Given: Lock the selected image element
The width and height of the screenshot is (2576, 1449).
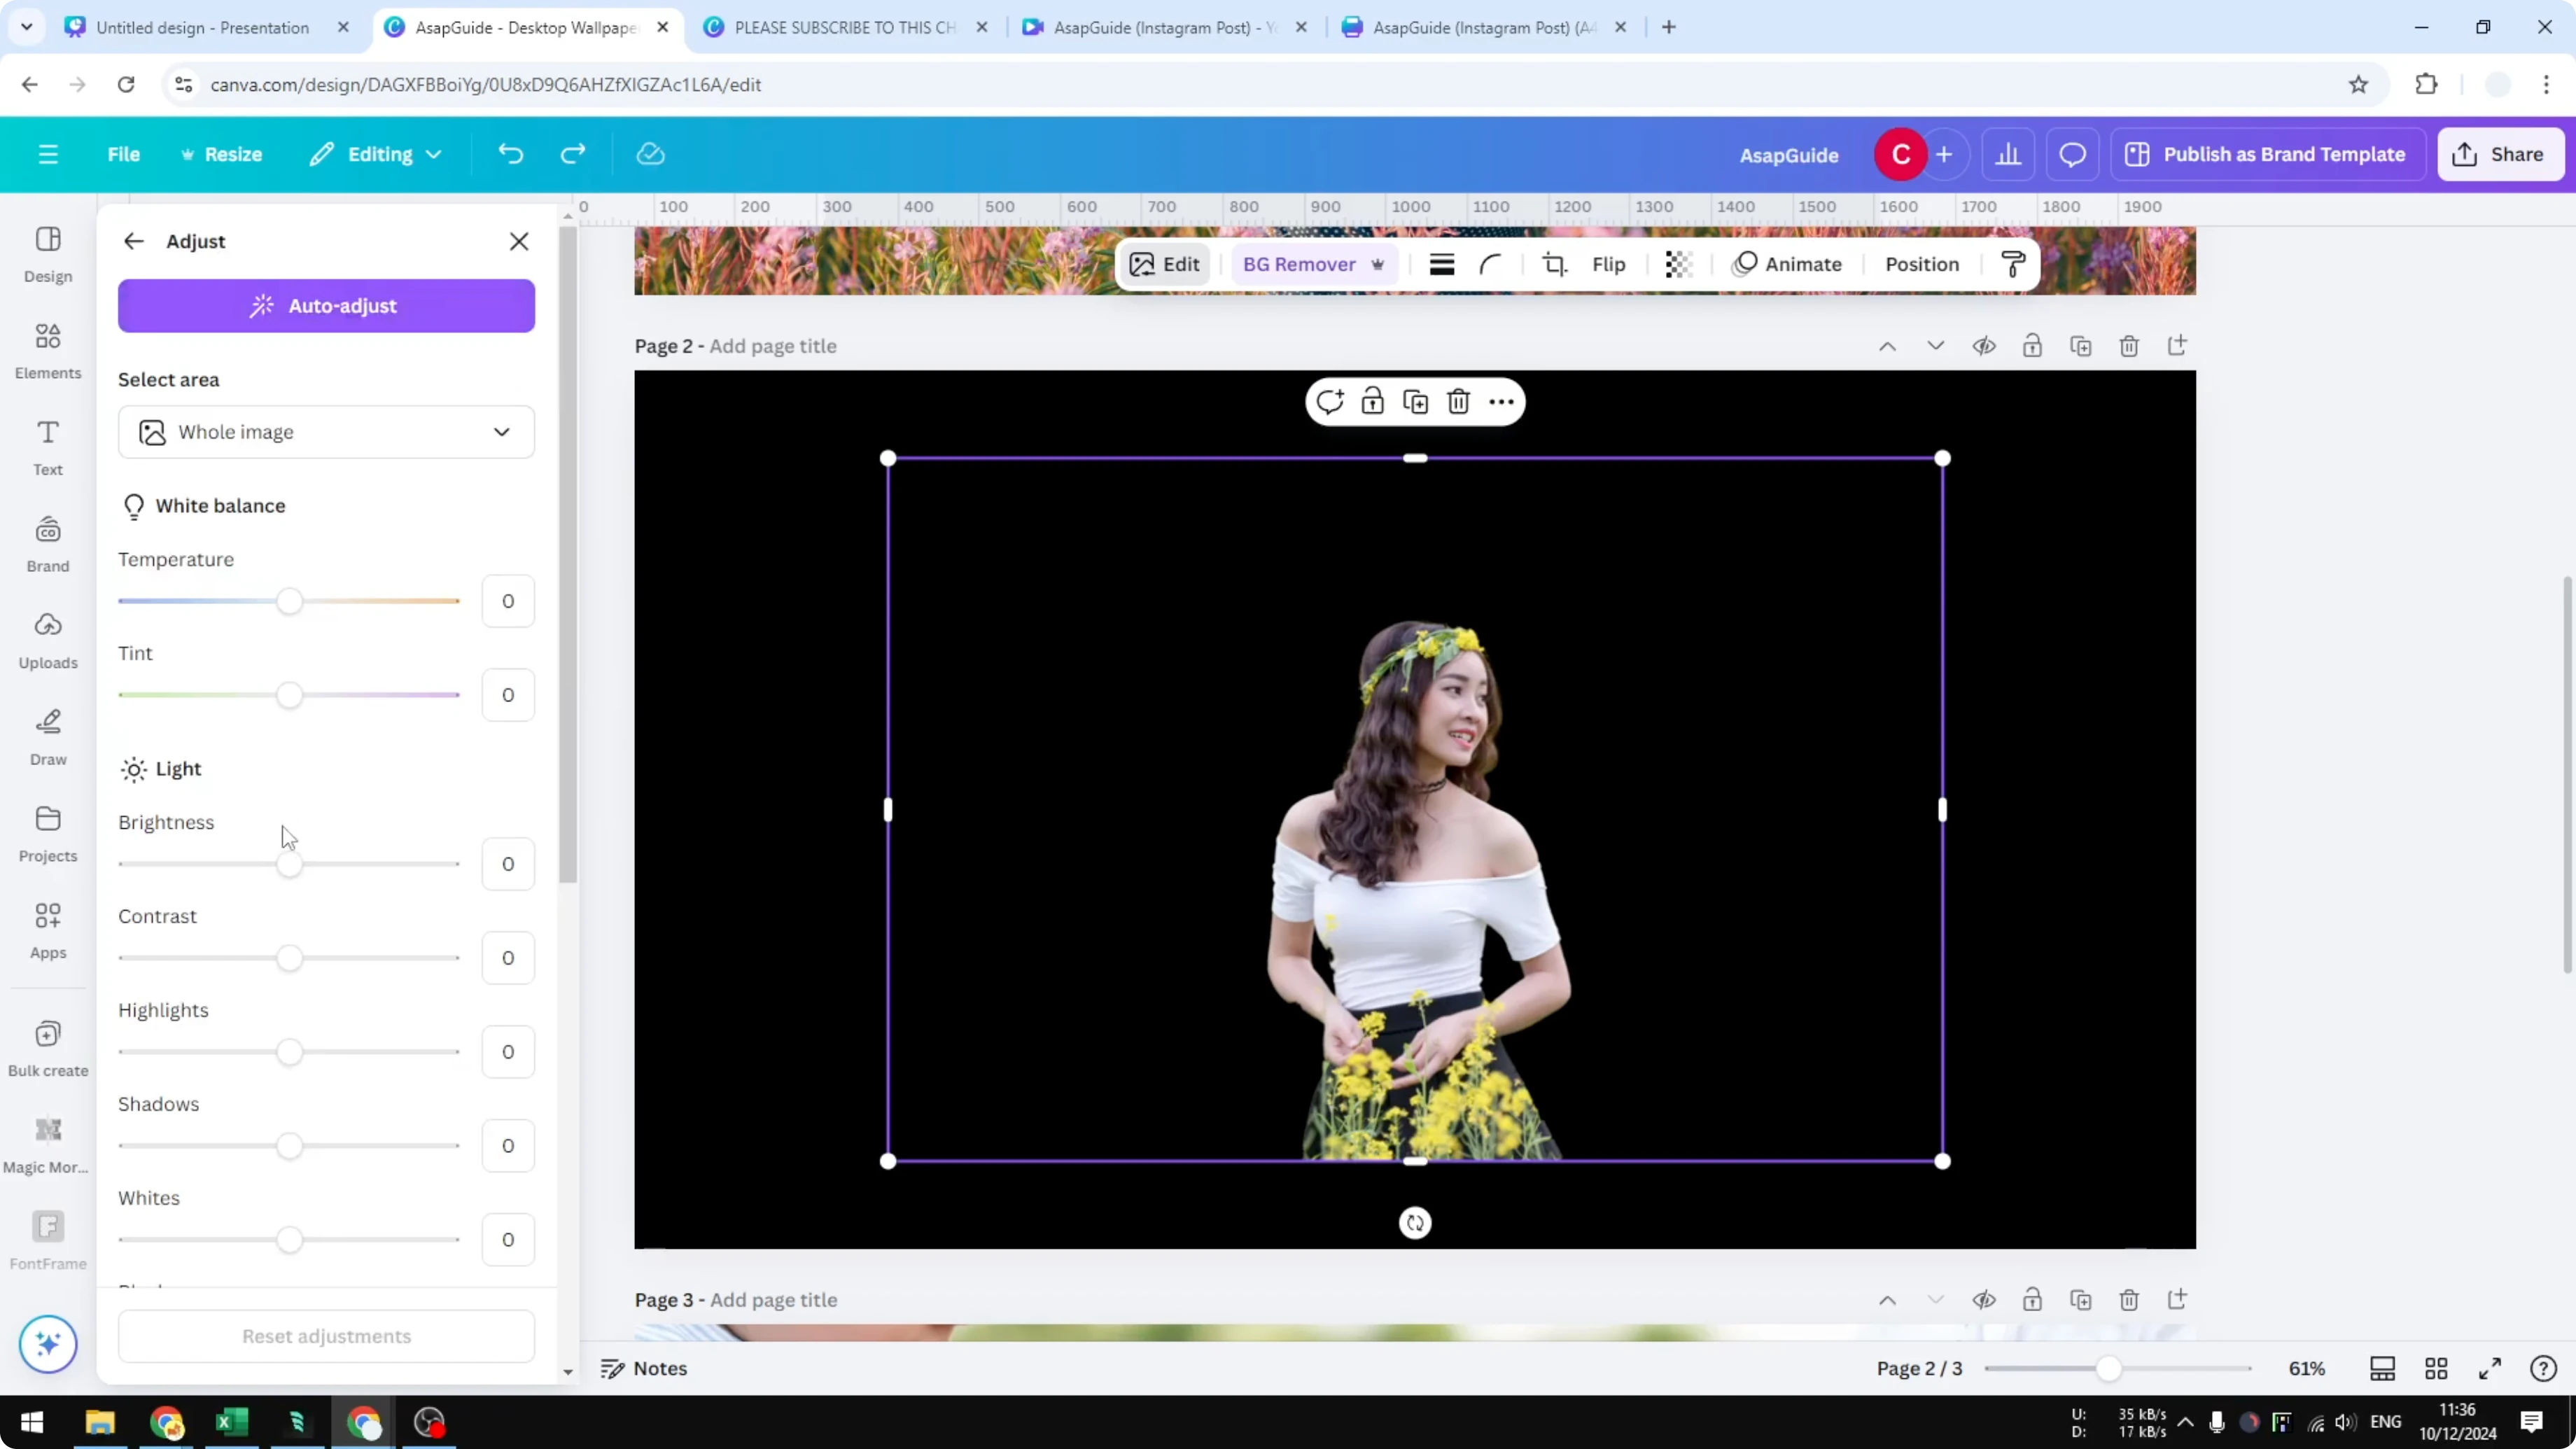Looking at the screenshot, I should (x=1372, y=400).
